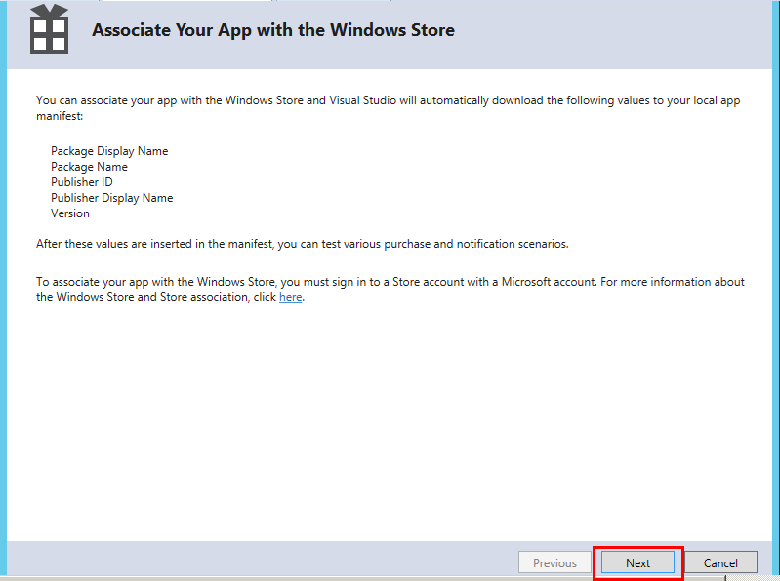Select the 'Version' line

70,213
